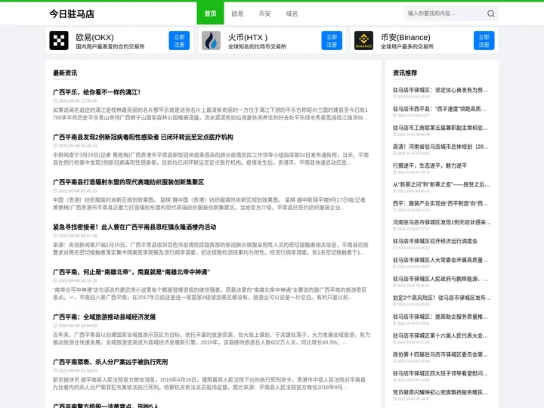The height and width of the screenshot is (408, 544).
Task: Open sidebar link 从新蔡之问到新蔡之变
Action: tap(441, 184)
